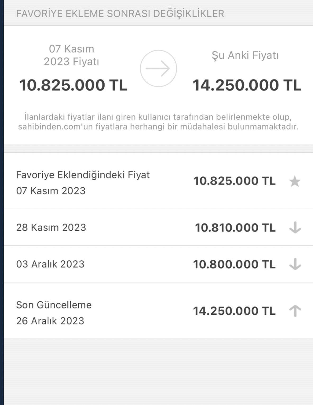Tap the favorite star icon
313x405 pixels.
(294, 182)
